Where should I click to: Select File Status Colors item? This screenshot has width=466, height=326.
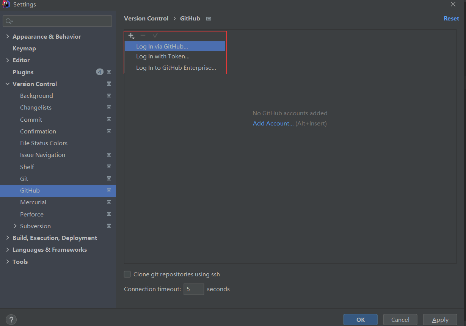pyautogui.click(x=44, y=143)
